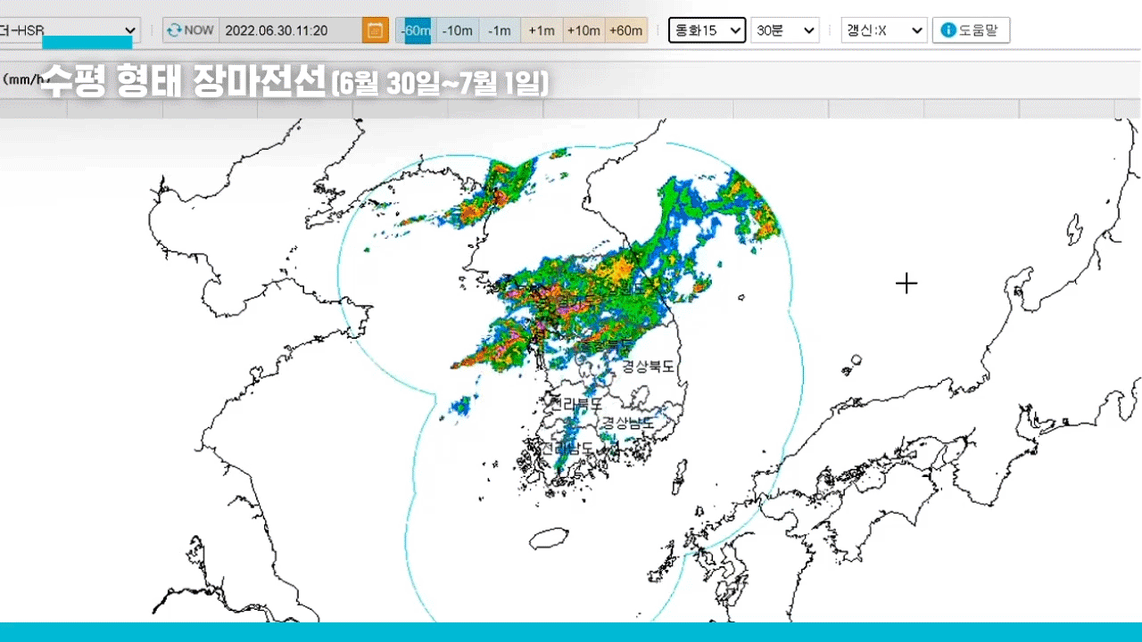Viewport: 1142px width, 642px height.
Task: Step back 60 minutes with -60m
Action: (x=416, y=30)
